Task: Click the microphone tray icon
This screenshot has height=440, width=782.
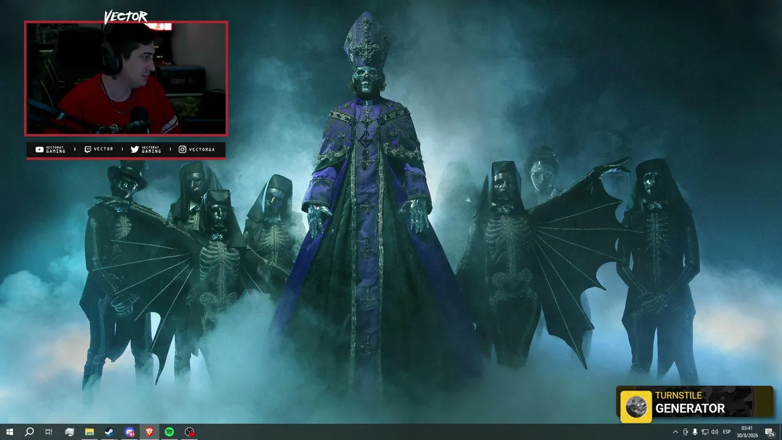Action: point(695,432)
